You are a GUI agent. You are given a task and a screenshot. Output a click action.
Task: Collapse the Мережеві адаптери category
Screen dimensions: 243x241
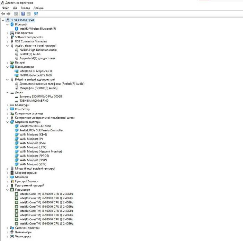click(7, 122)
